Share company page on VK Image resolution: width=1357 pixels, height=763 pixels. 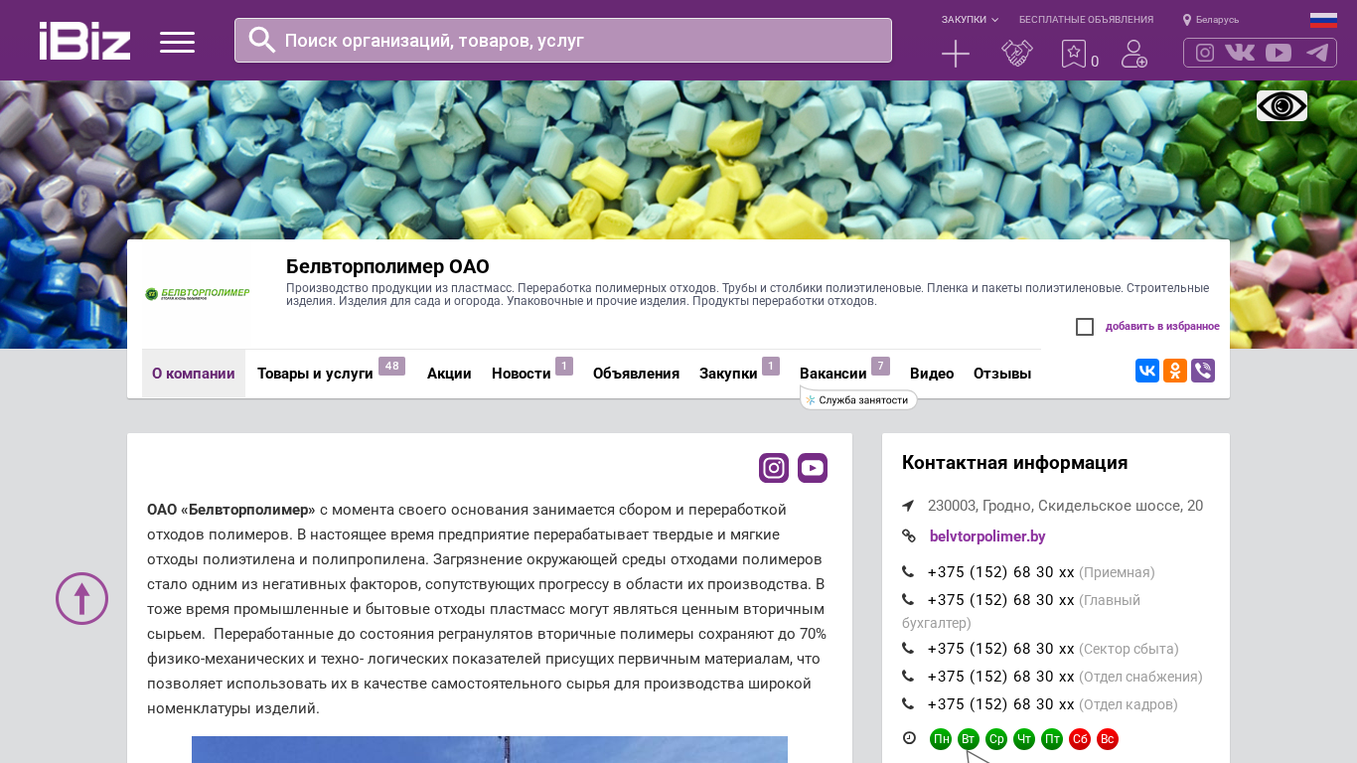click(x=1147, y=371)
